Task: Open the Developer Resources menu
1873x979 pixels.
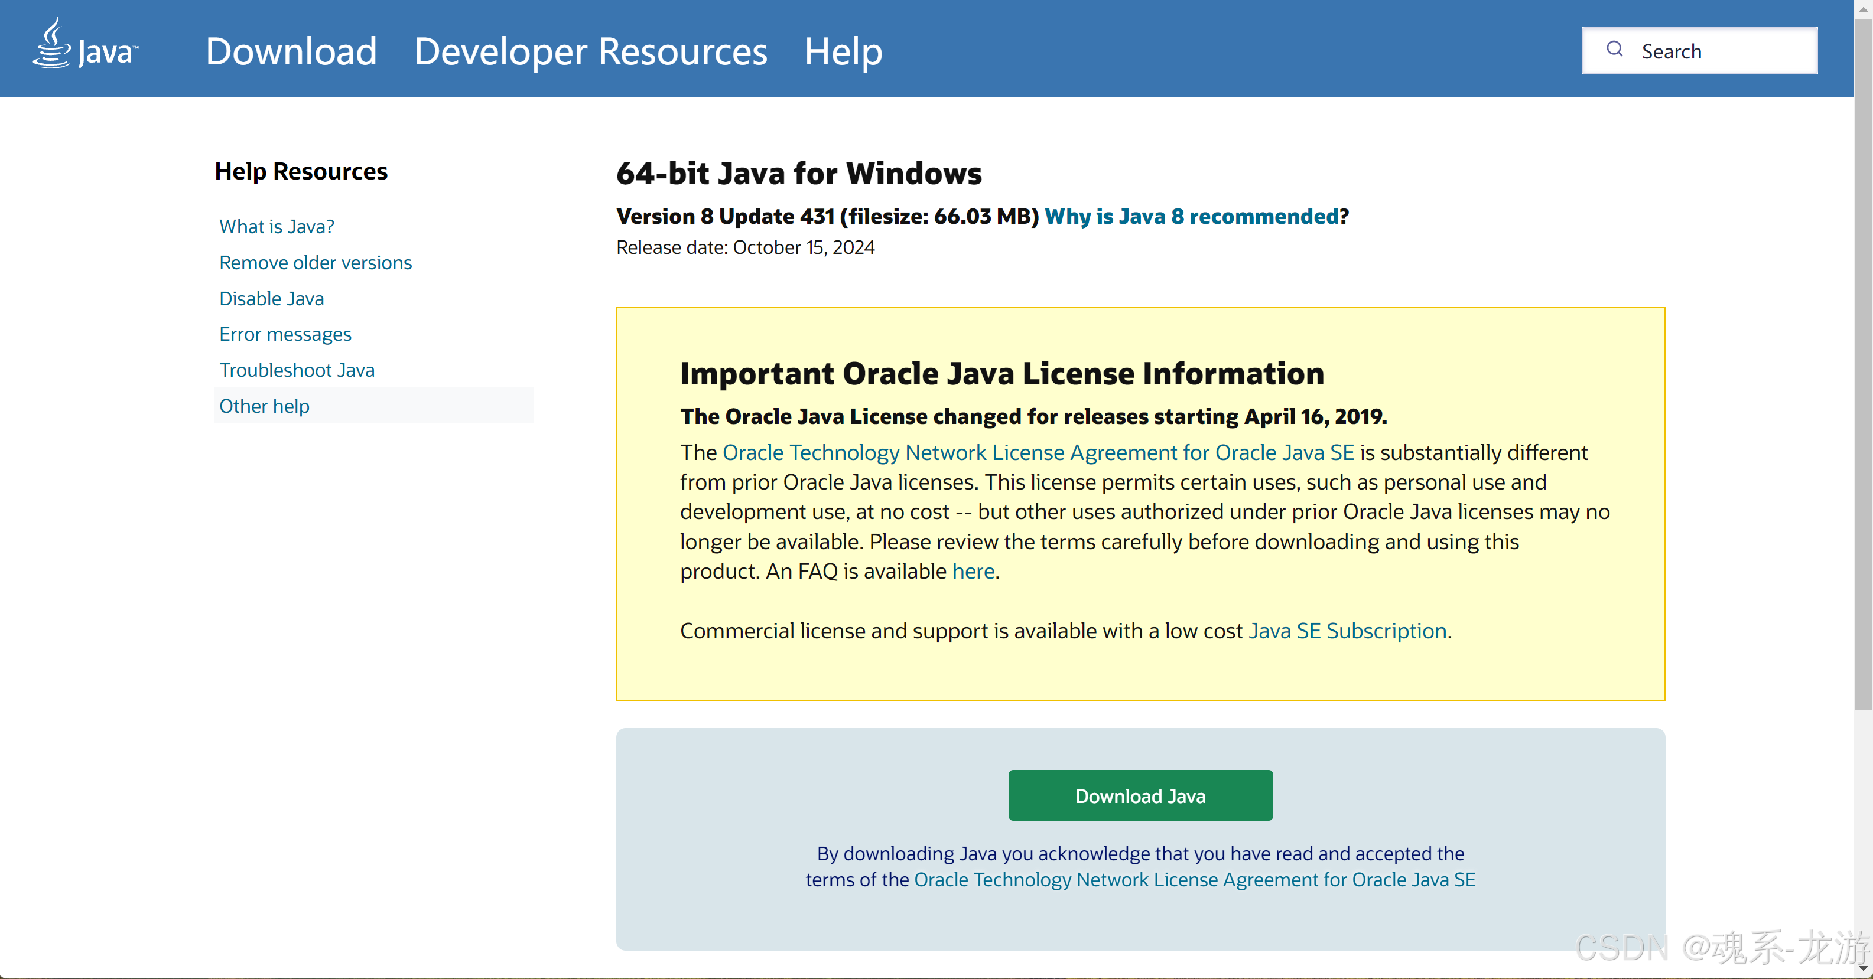Action: (x=590, y=51)
